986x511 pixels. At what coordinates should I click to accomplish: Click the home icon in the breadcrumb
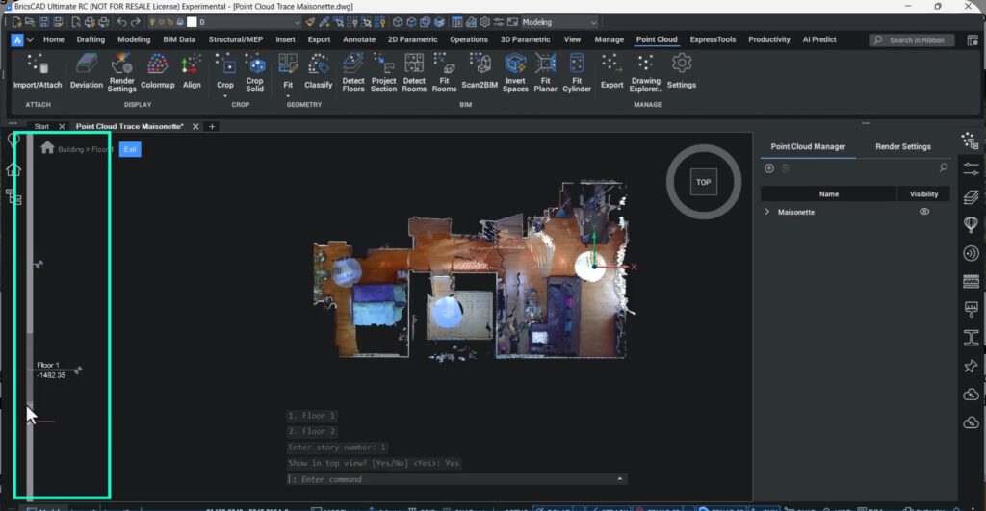(47, 147)
